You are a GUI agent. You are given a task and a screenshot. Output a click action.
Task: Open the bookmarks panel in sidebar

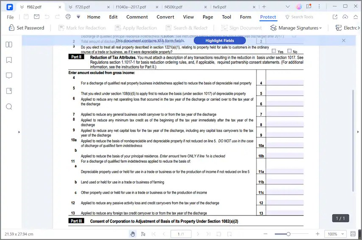tap(8, 60)
